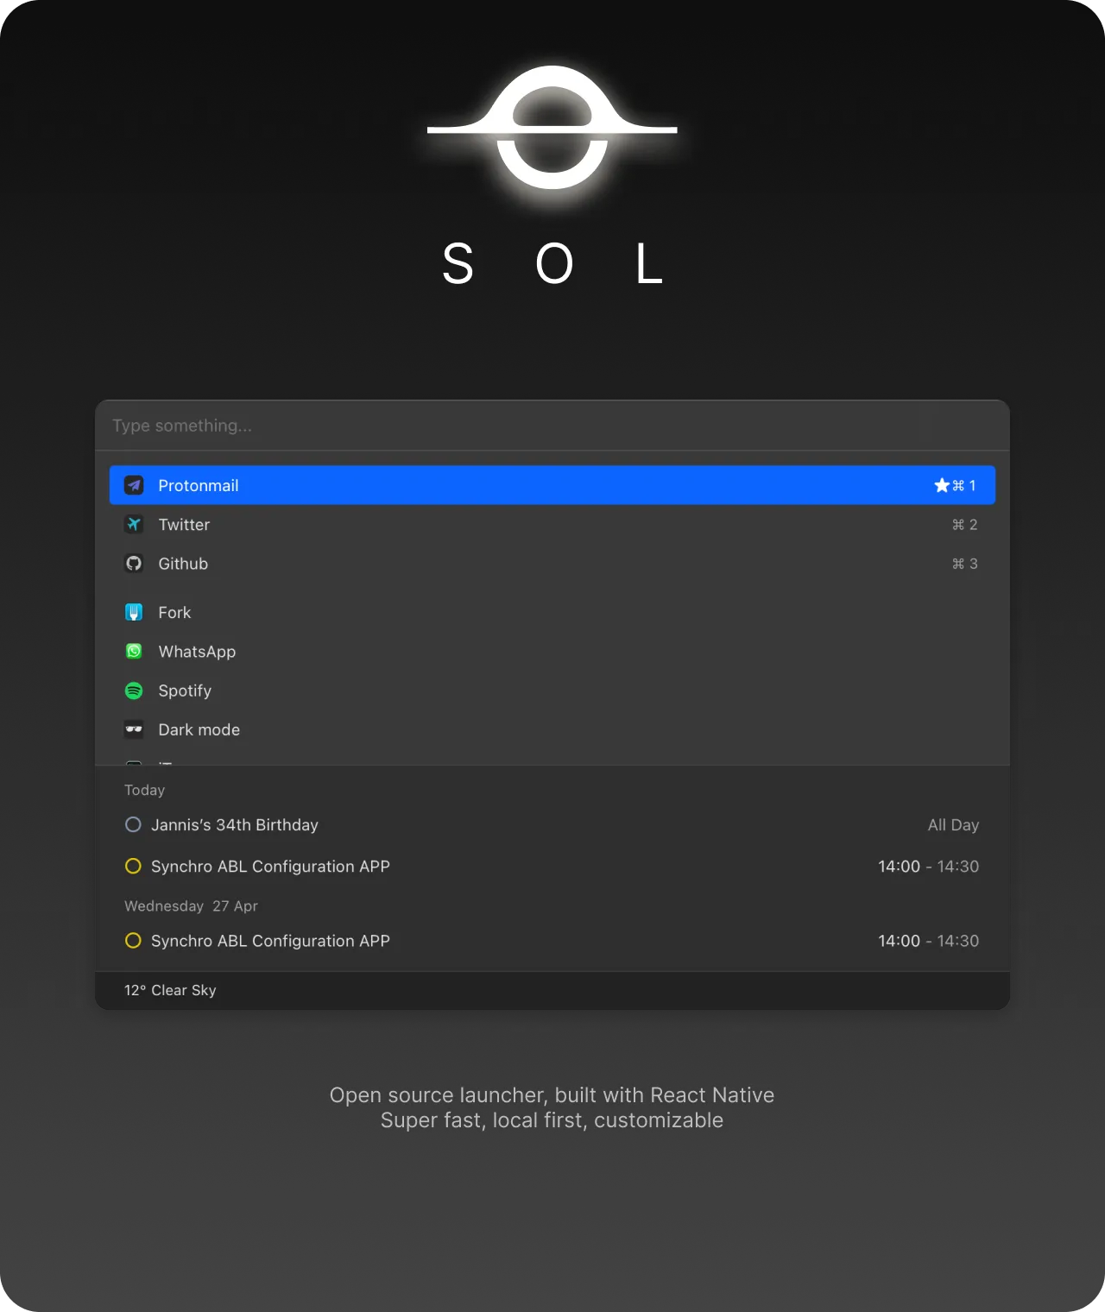Open the 12° Clear Sky weather entry
Screen dimensions: 1105x1312
point(170,990)
